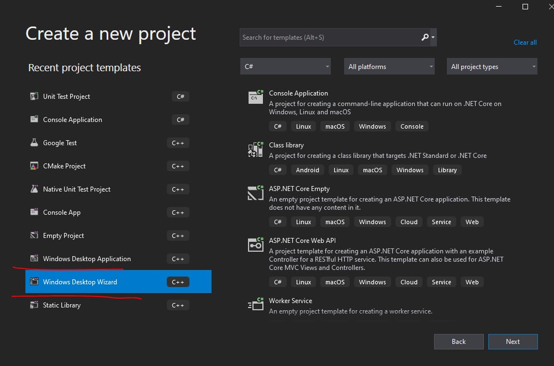Click macOS tag under Console Application
The height and width of the screenshot is (366, 554).
[335, 126]
